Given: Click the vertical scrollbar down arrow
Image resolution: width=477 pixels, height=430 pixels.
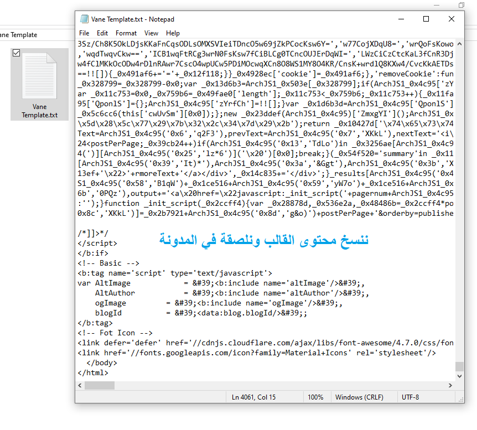Looking at the screenshot, I should (459, 376).
